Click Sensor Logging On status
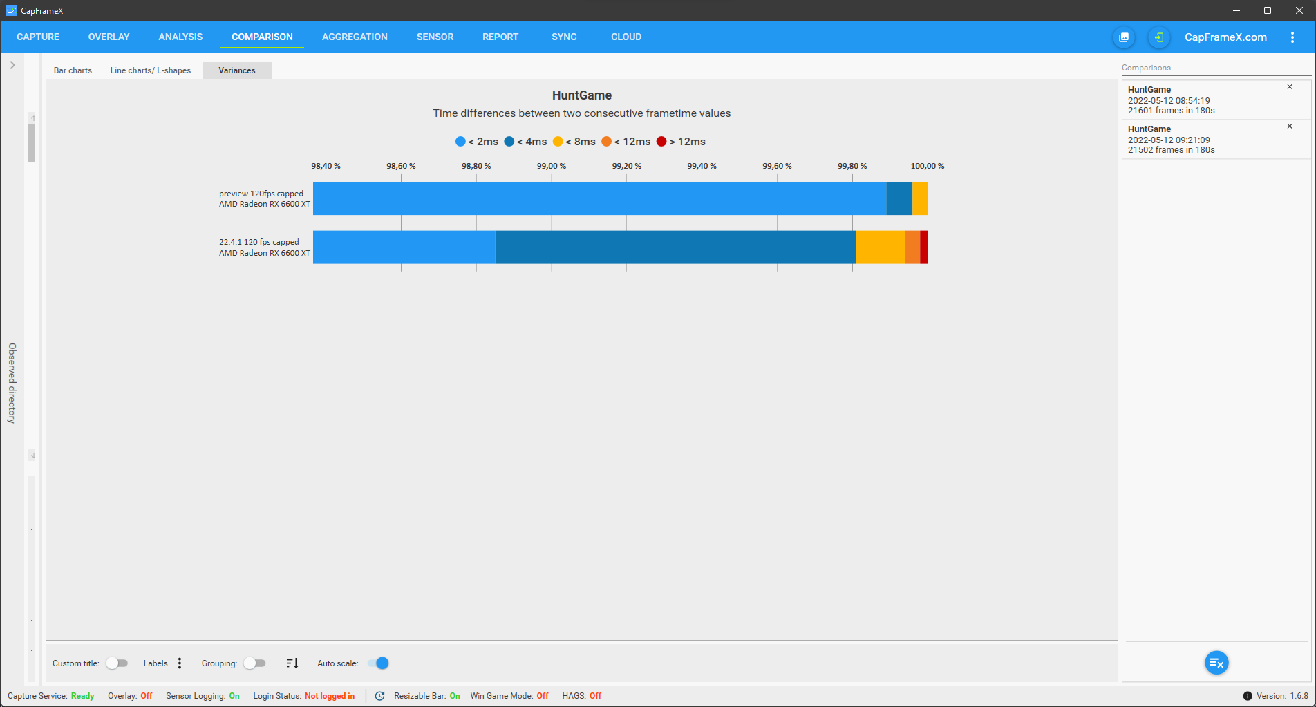 tap(203, 696)
